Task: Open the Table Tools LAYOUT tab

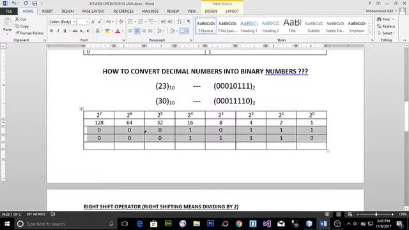Action: [x=232, y=11]
